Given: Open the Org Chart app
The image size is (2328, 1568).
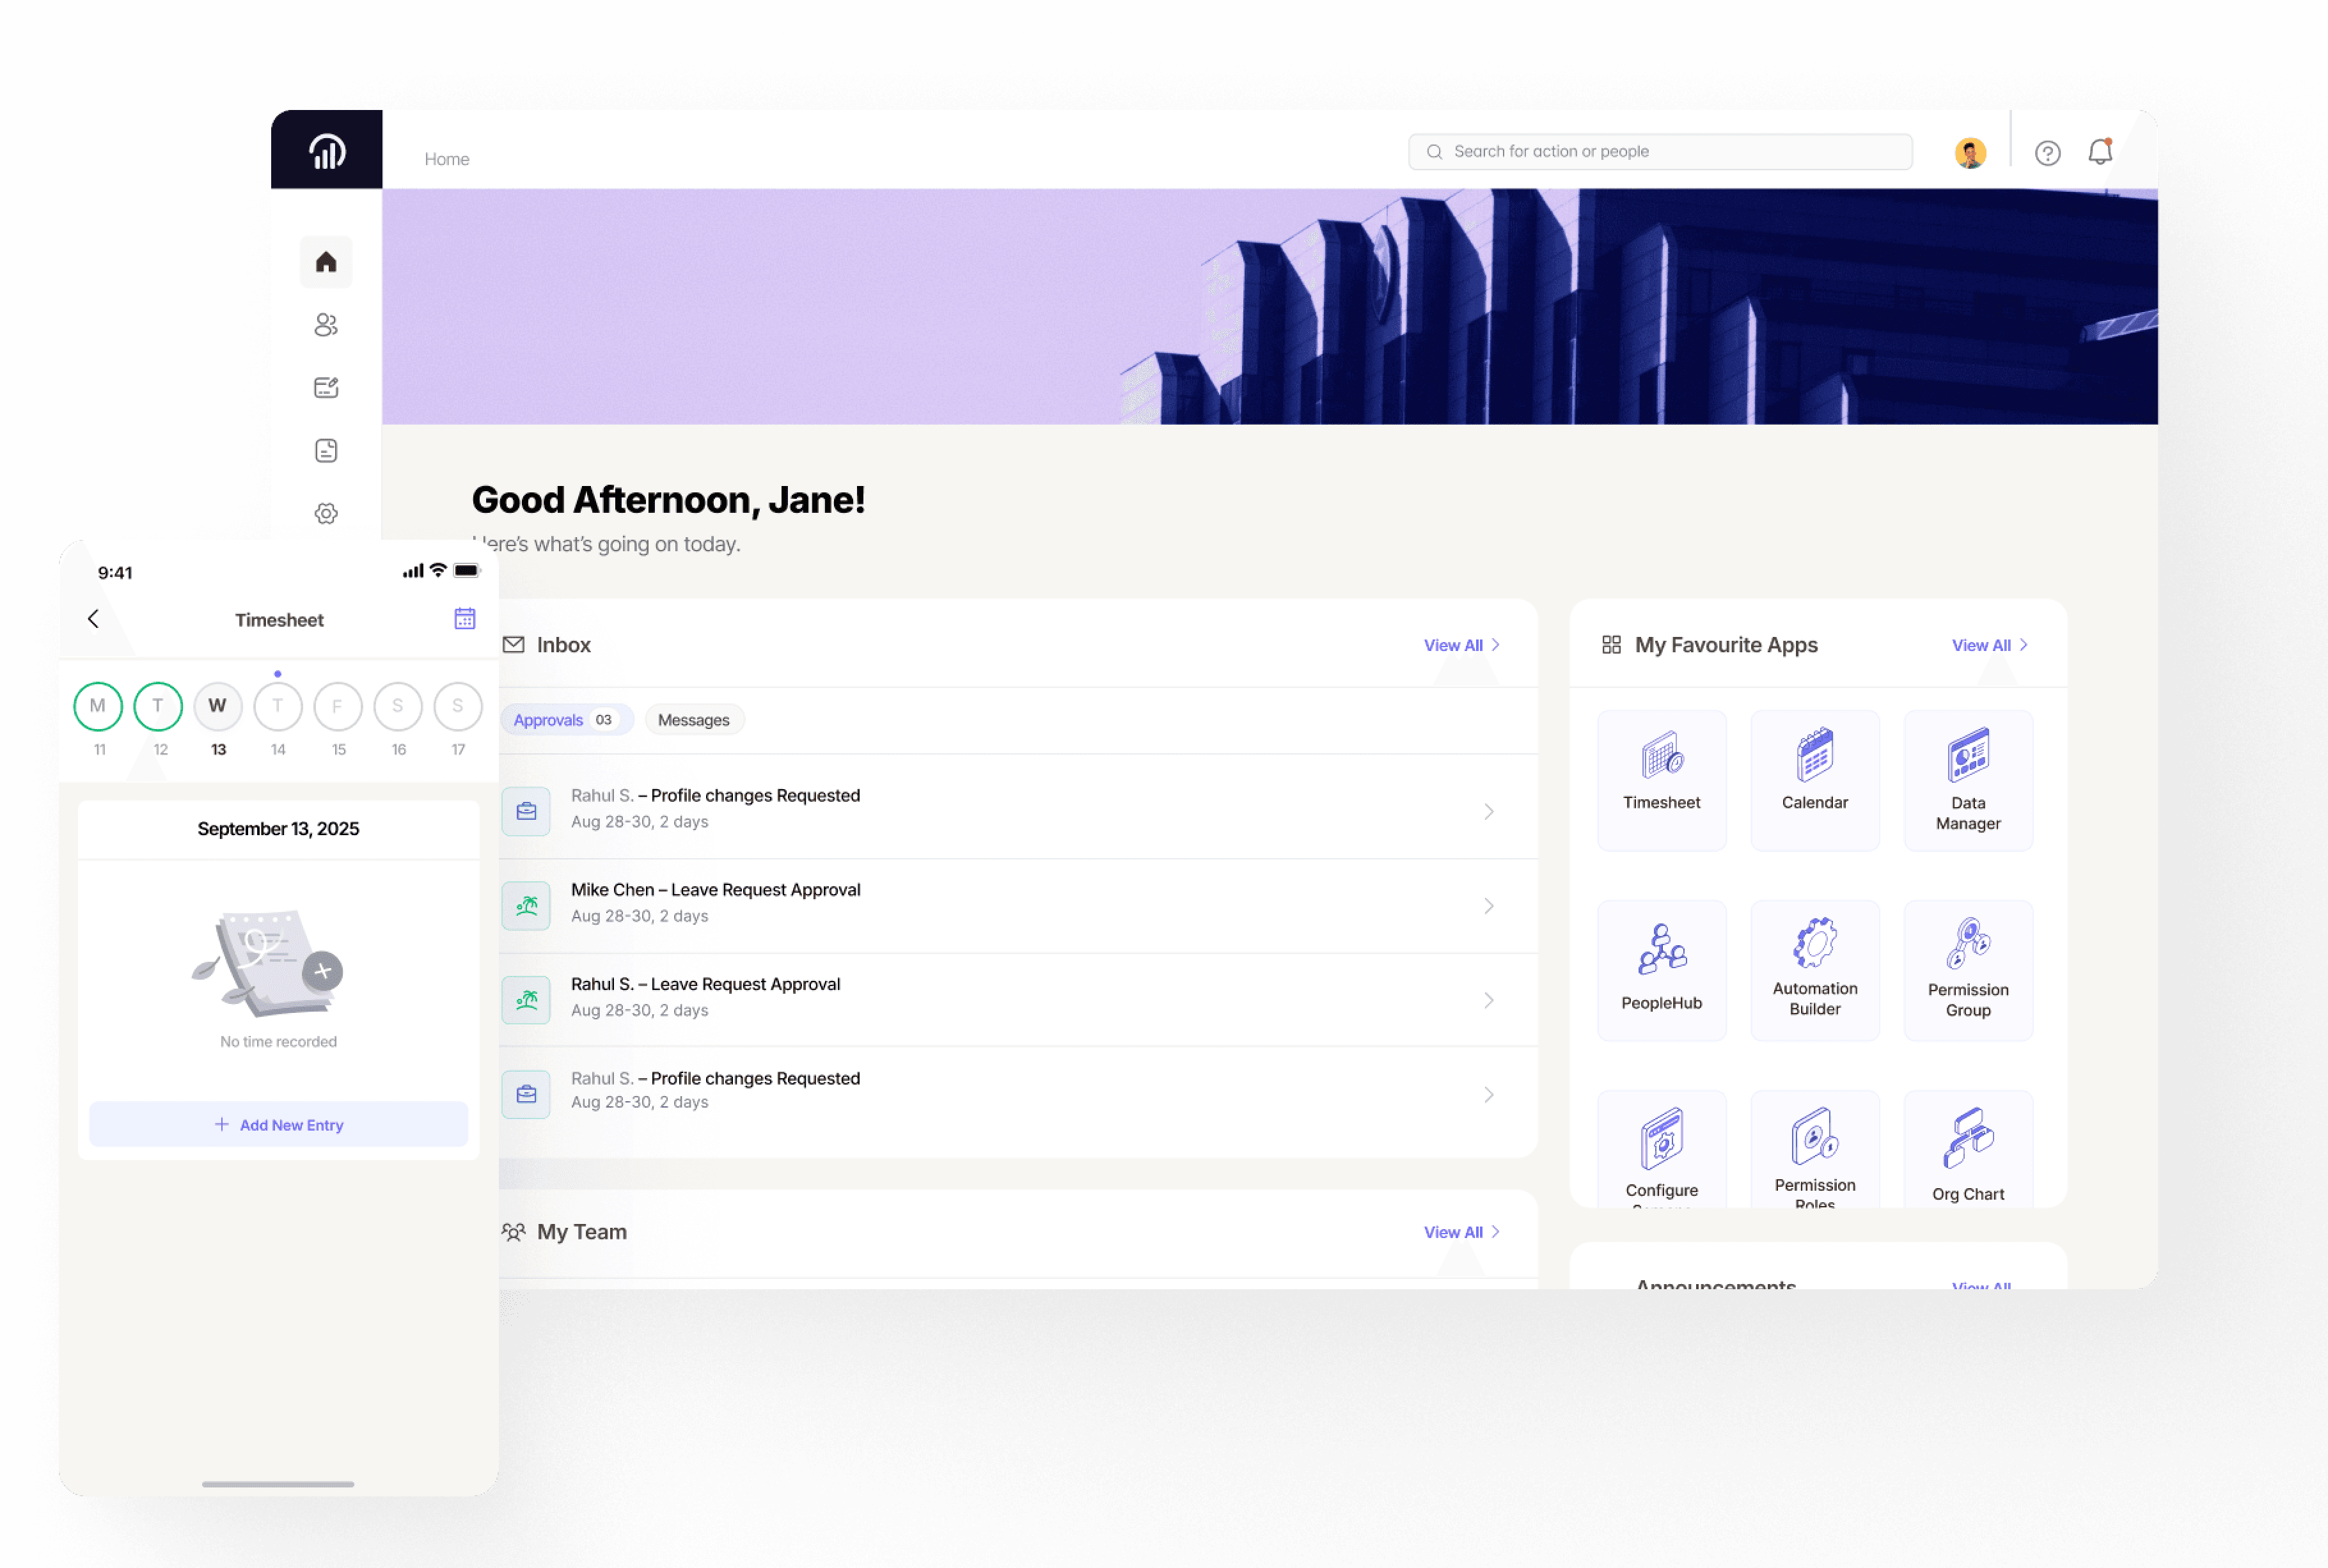Looking at the screenshot, I should pyautogui.click(x=1967, y=1150).
